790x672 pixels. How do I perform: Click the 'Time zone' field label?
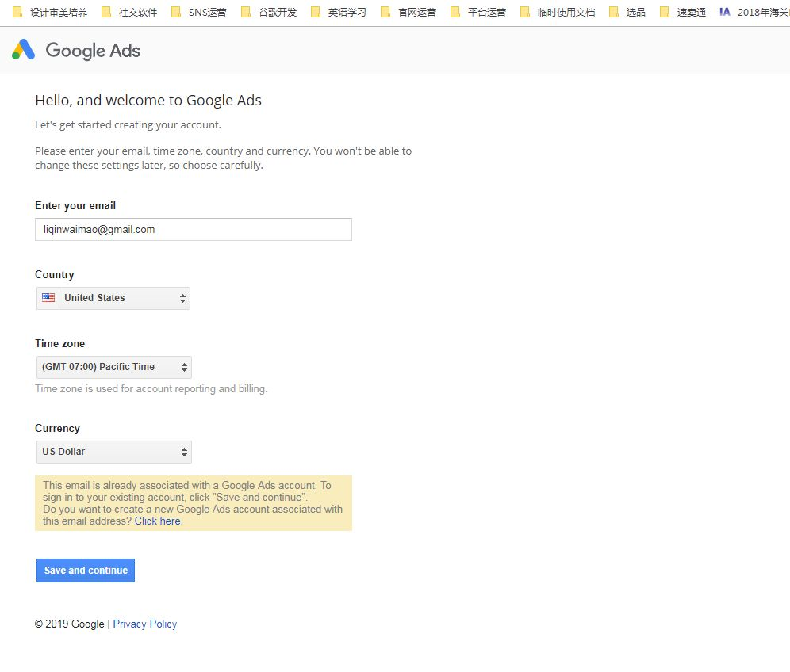coord(60,343)
